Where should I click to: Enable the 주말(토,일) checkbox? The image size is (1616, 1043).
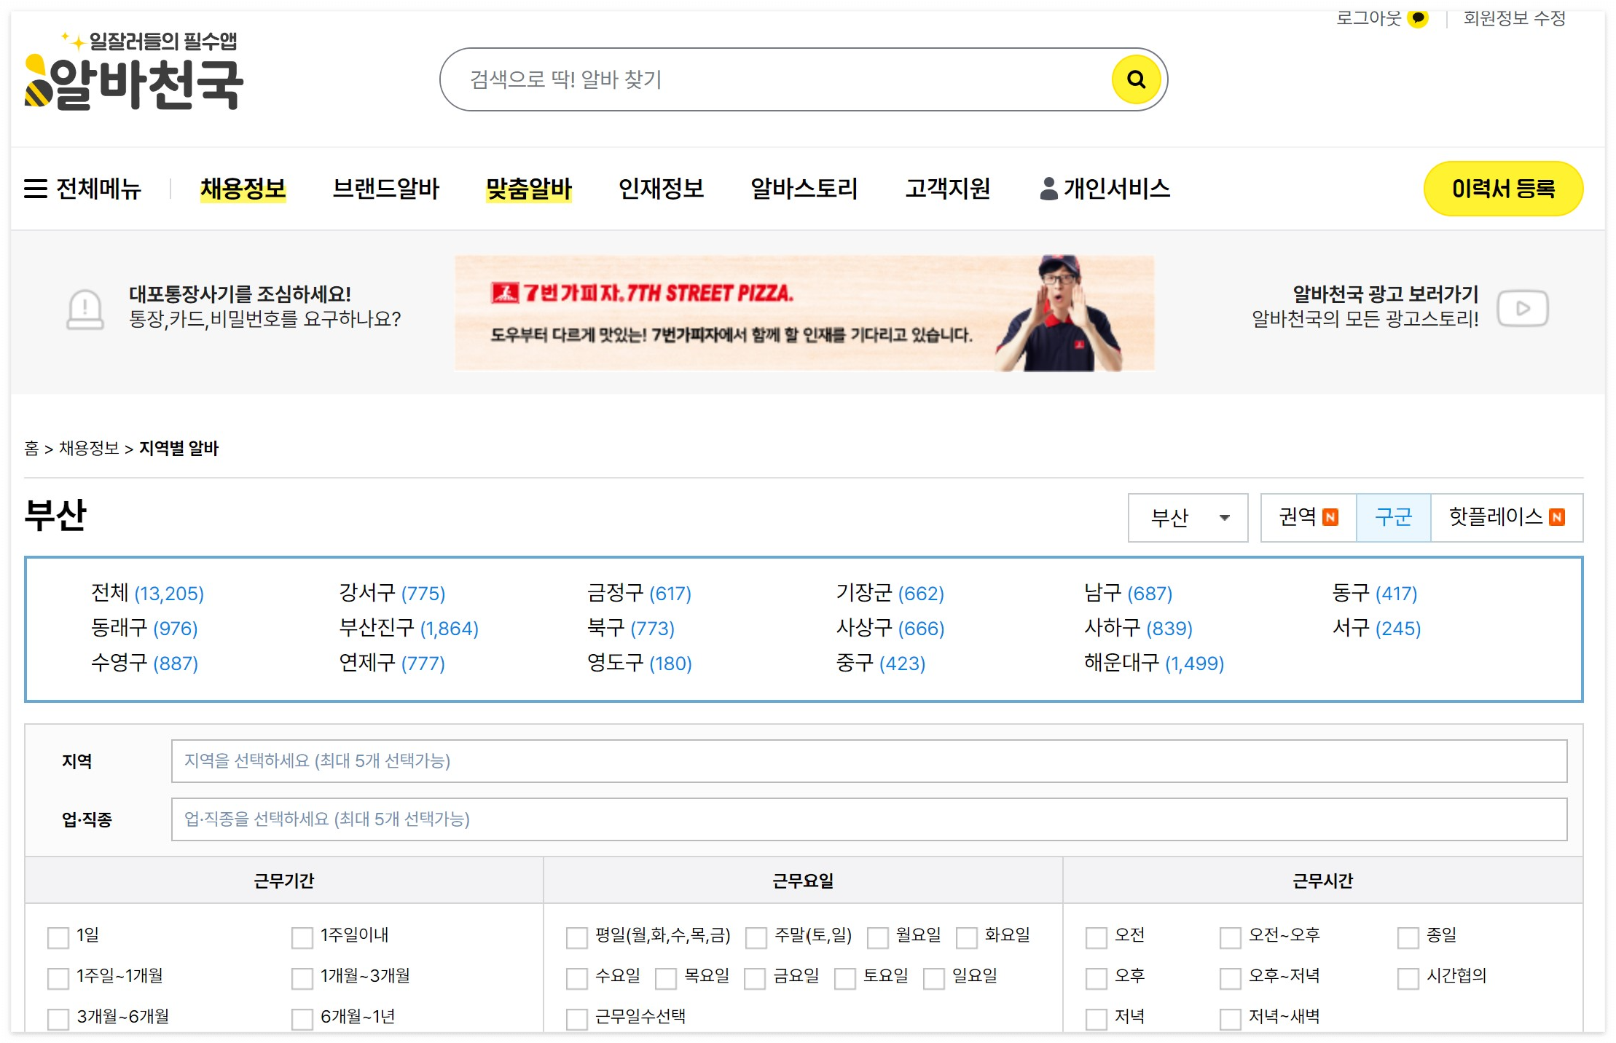[x=756, y=937]
